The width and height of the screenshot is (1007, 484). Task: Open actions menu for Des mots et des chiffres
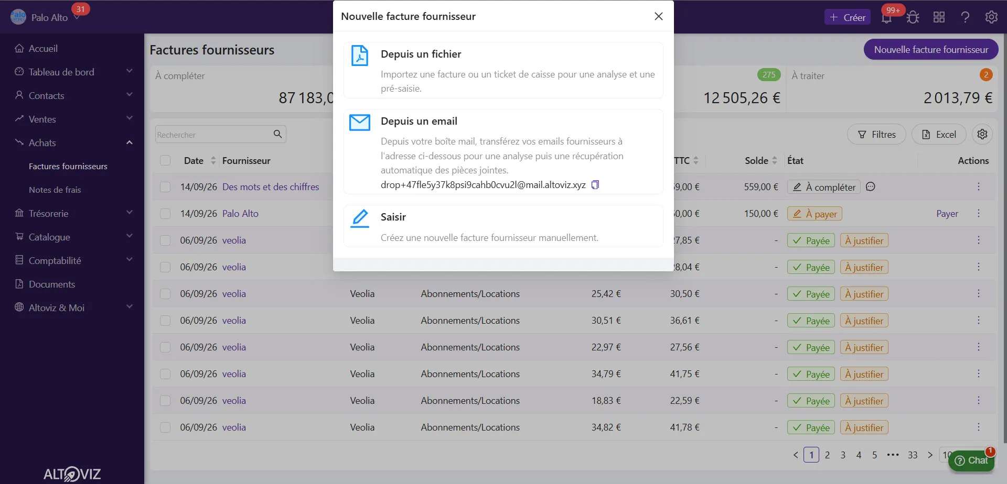(979, 186)
